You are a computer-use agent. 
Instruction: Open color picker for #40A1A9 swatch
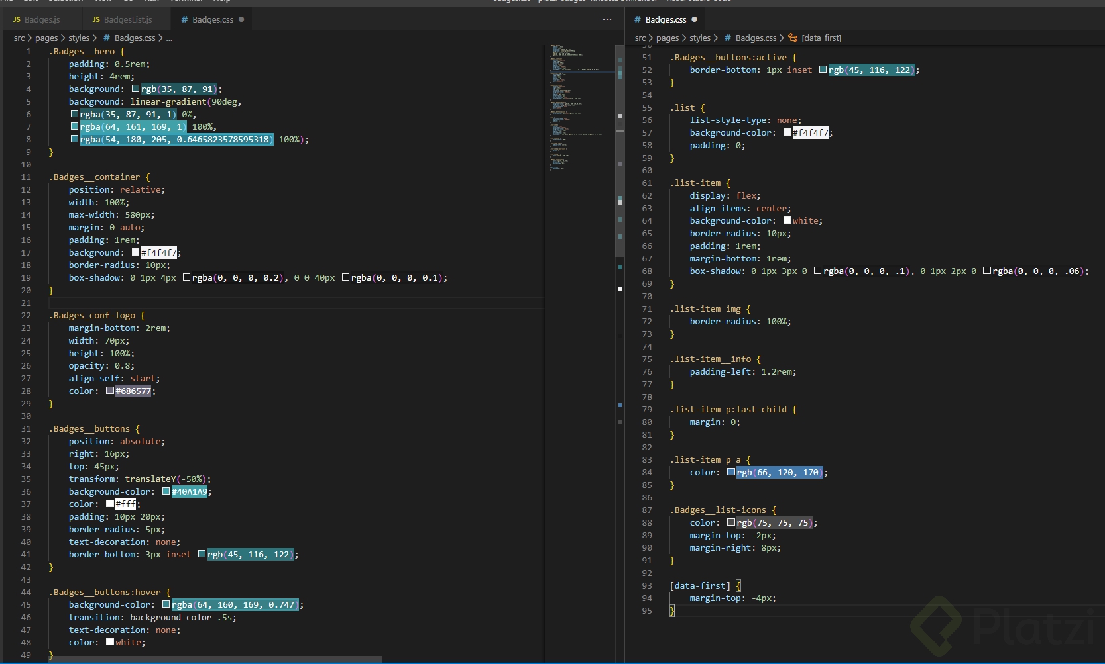point(166,491)
